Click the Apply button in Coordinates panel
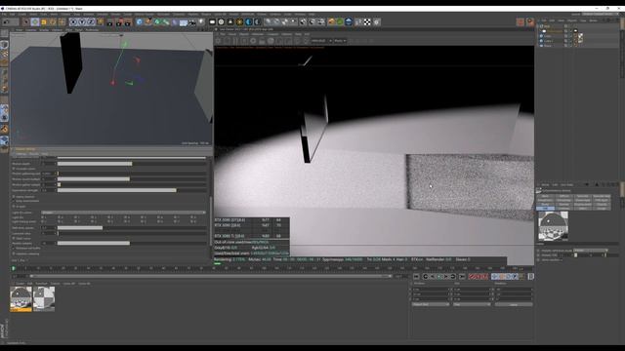 coord(514,304)
